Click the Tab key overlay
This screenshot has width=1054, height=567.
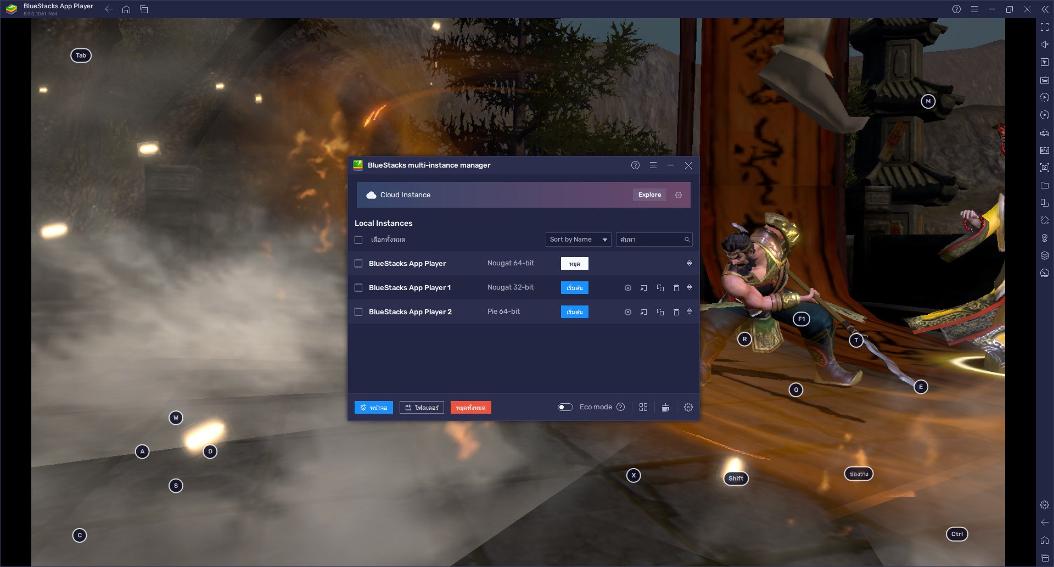click(81, 55)
